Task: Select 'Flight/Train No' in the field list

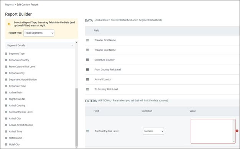Action: pyautogui.click(x=17, y=99)
